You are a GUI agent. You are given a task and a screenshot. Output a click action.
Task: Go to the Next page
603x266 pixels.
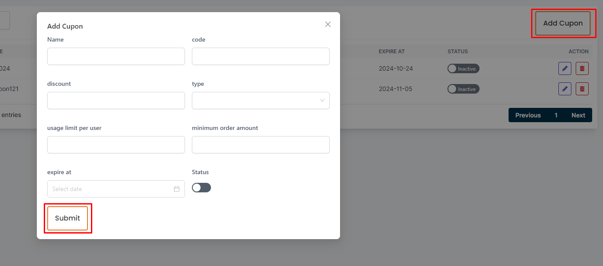tap(578, 115)
